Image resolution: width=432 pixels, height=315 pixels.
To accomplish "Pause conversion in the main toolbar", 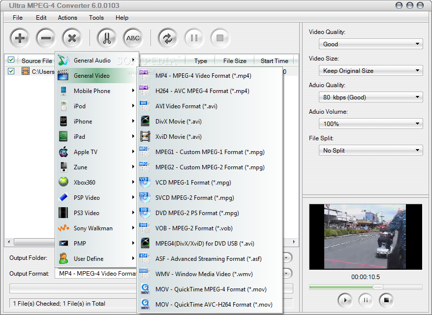I will [194, 38].
